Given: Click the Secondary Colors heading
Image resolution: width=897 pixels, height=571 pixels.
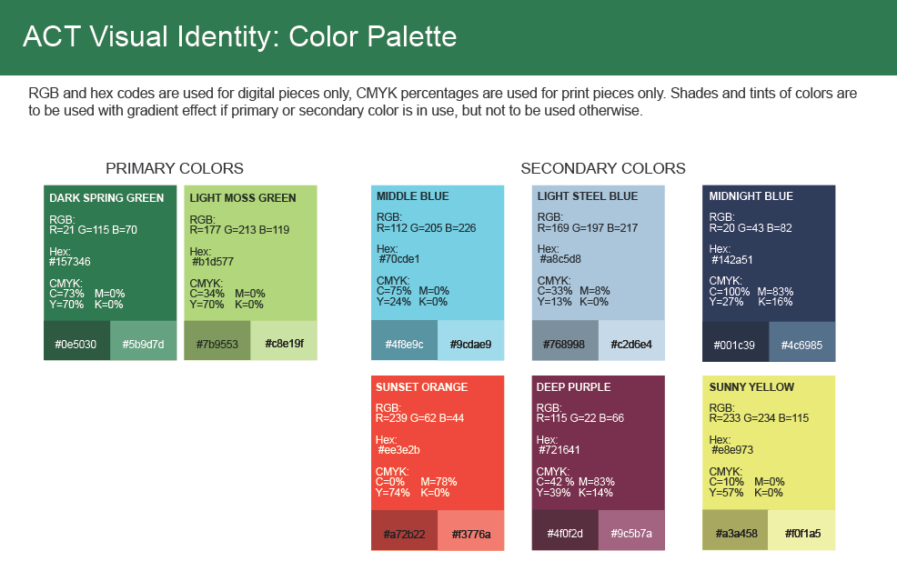Looking at the screenshot, I should click(x=603, y=168).
